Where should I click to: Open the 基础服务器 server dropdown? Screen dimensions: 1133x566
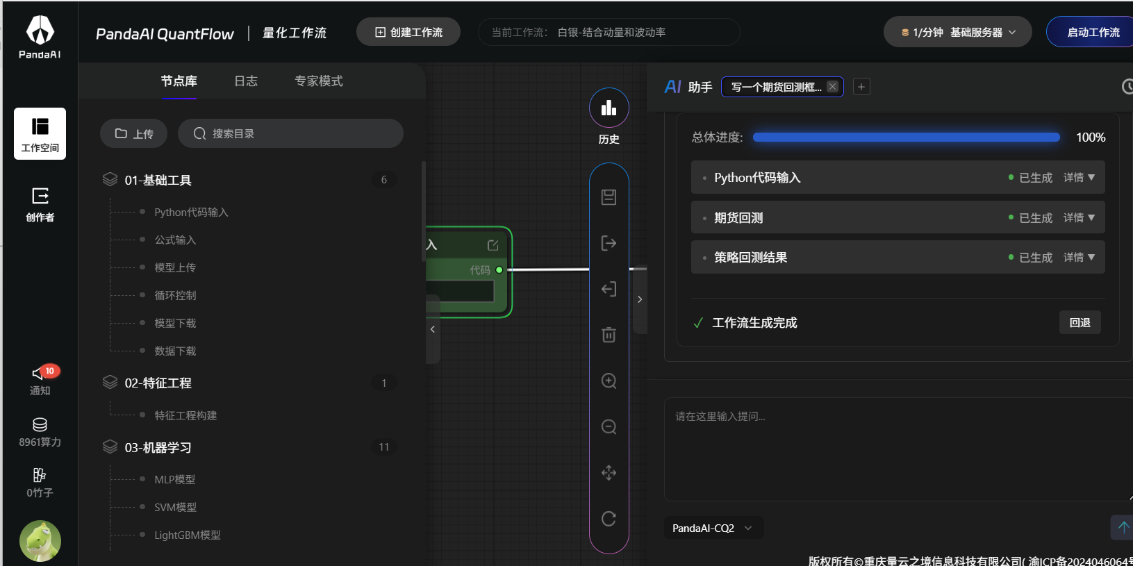click(x=957, y=32)
